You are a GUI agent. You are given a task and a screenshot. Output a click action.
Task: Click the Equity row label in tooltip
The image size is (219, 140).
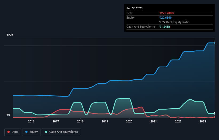coord(130,18)
